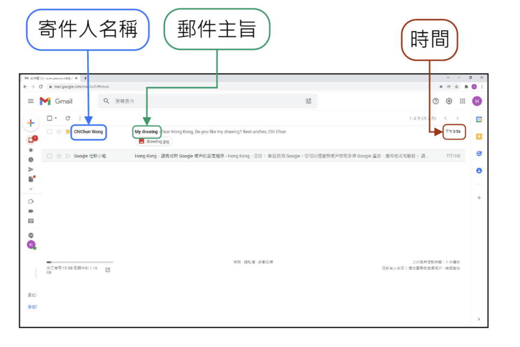Open Google Tasks side panel icon
Viewport: 520px width, 347px height.
coord(479,153)
